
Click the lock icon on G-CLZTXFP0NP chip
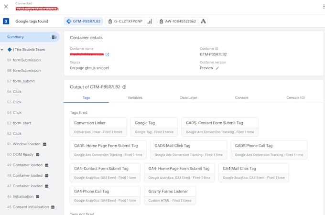tap(110, 21)
